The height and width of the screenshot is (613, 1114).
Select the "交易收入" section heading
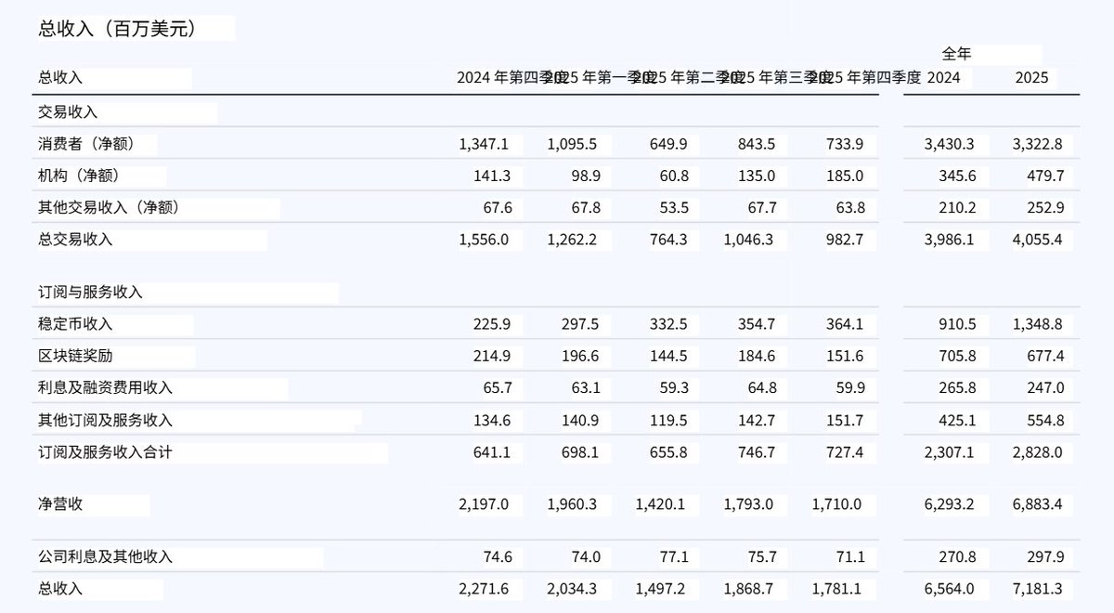[x=68, y=111]
